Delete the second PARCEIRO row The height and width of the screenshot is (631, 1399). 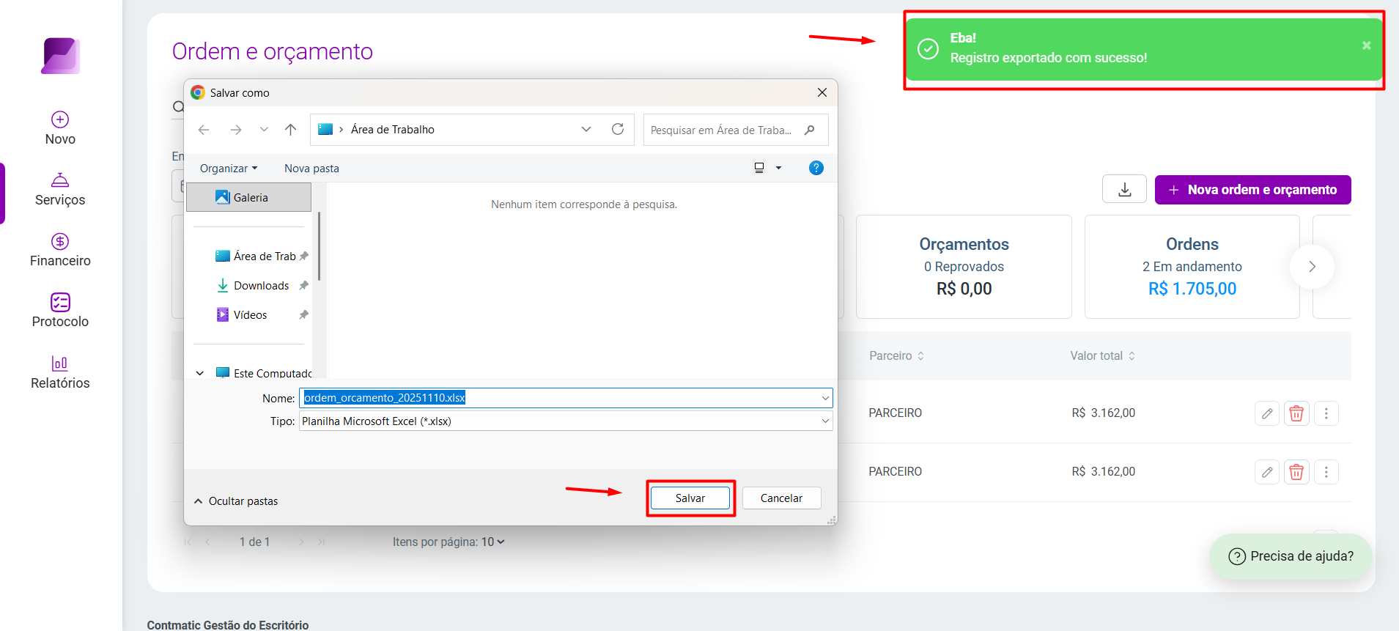[1296, 472]
